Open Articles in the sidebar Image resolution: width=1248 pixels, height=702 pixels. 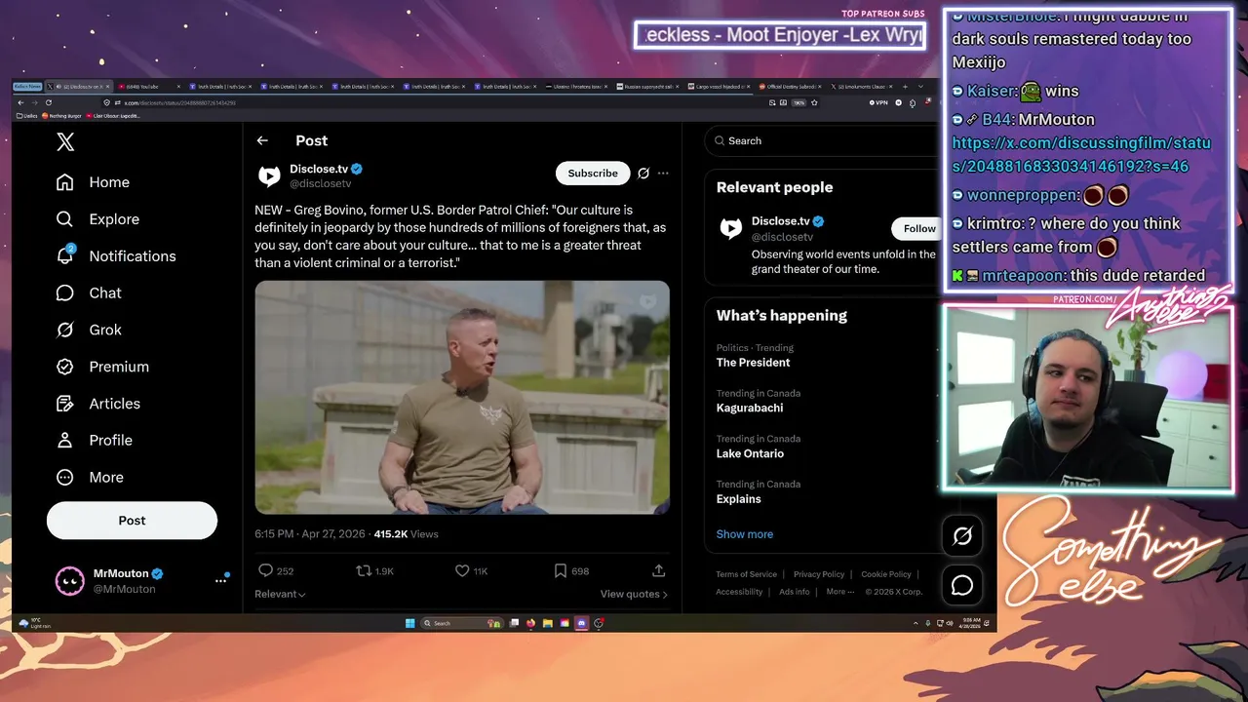(98, 404)
